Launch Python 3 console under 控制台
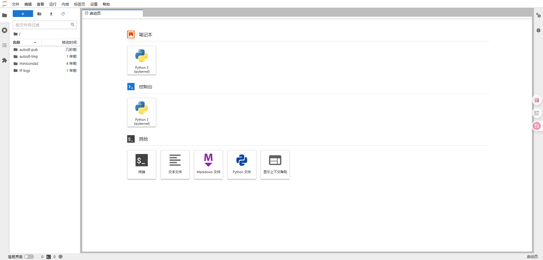 pos(142,113)
